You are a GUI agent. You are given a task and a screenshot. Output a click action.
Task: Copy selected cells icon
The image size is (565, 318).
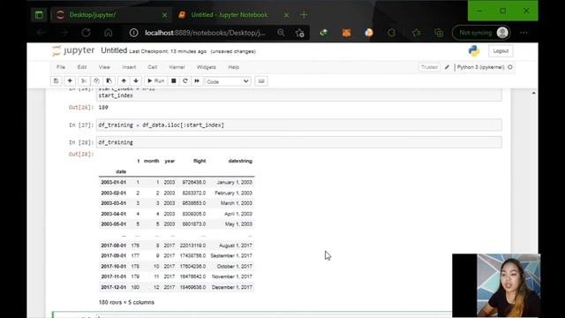(96, 81)
